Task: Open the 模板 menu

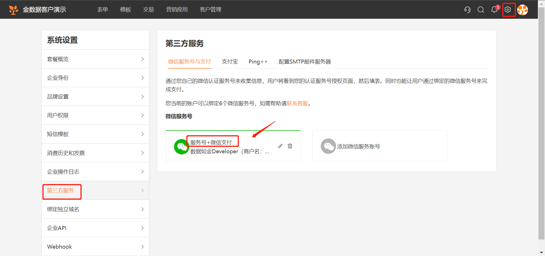Action: pyautogui.click(x=125, y=10)
